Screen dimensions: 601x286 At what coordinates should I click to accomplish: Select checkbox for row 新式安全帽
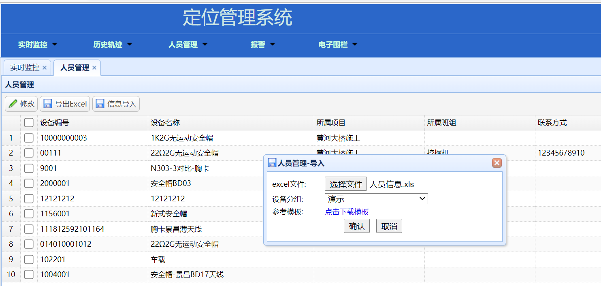(x=29, y=214)
